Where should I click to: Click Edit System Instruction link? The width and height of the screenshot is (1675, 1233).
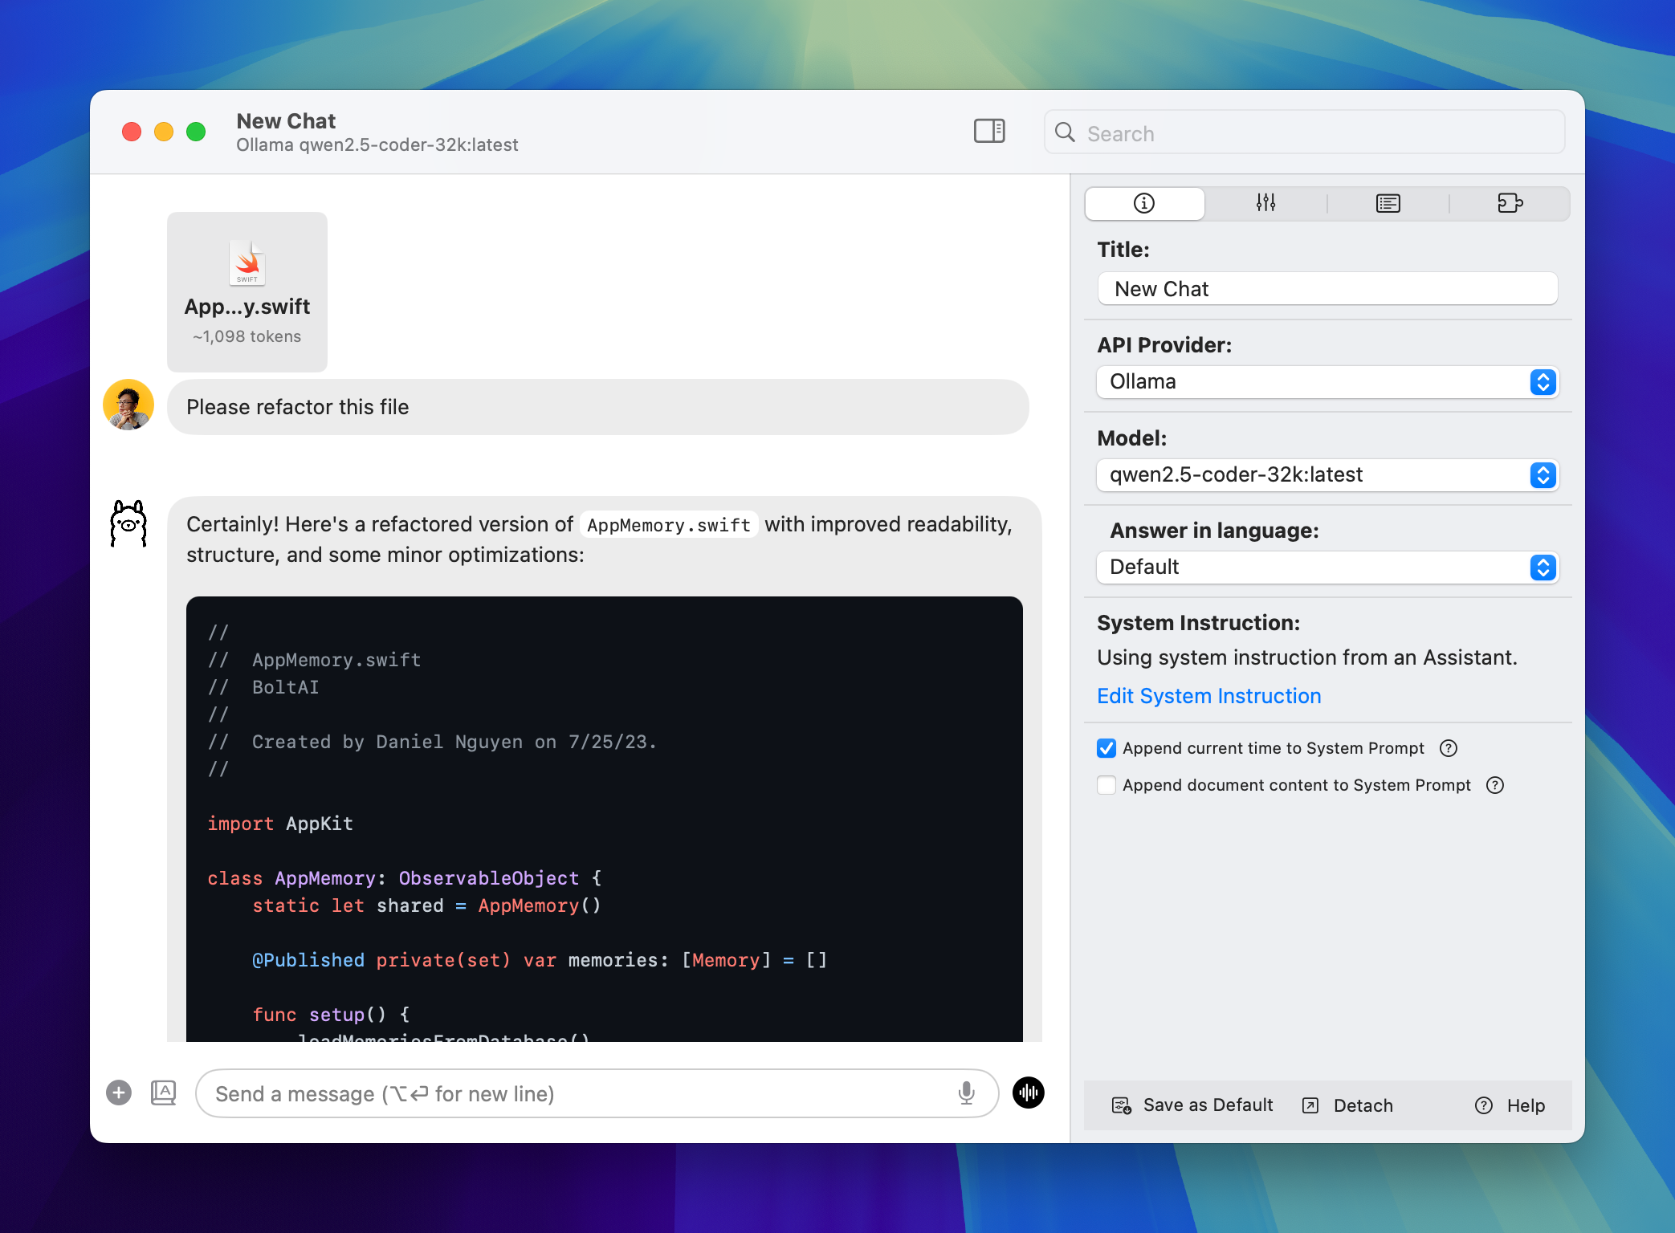1209,696
